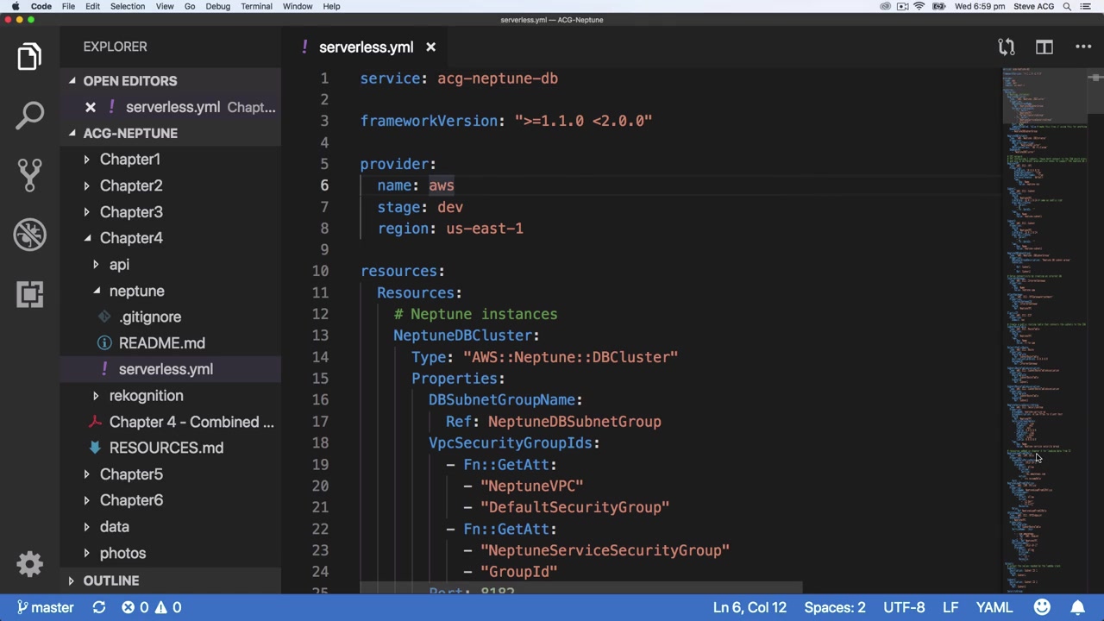This screenshot has height=621, width=1104.
Task: Expand the Chapter1 folder
Action: 129,160
